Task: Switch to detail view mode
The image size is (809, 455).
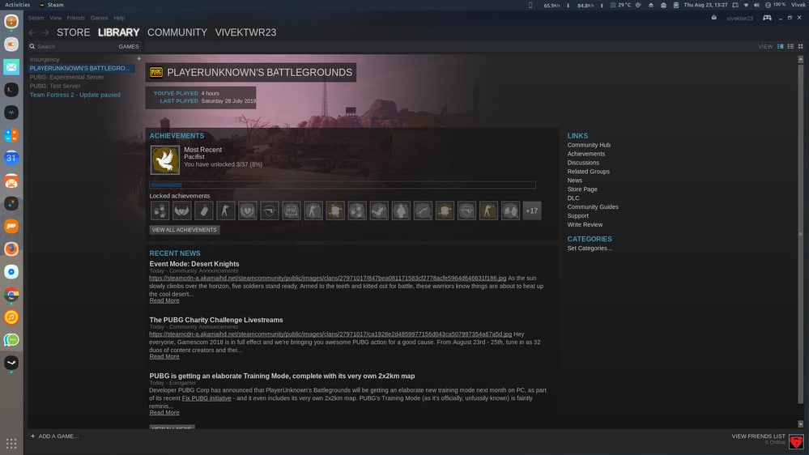Action: click(x=781, y=46)
